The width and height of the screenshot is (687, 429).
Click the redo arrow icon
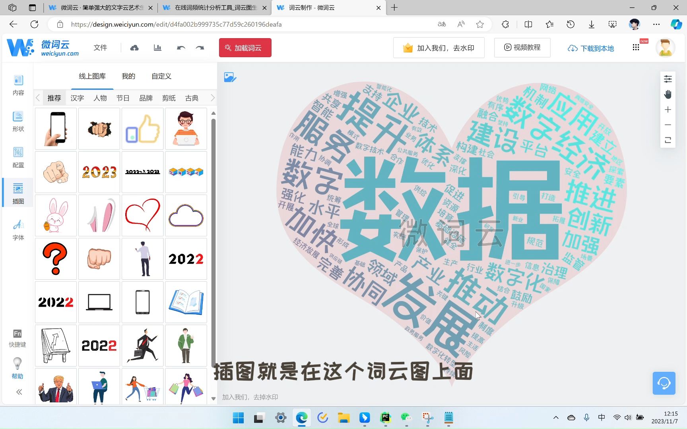pyautogui.click(x=200, y=48)
